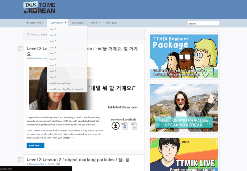Select Level 8 from Curriculum menu
The image size is (247, 171).
(x=67, y=71)
